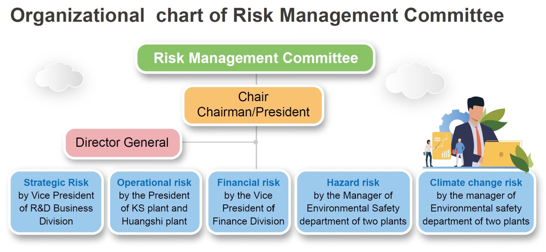546x252 pixels.
Task: Click the Financial risk box
Action: coord(248,202)
